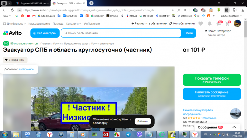Open shopping cart icon with 15 badge
Viewport: 247px width, 138px height.
pyautogui.click(x=228, y=23)
